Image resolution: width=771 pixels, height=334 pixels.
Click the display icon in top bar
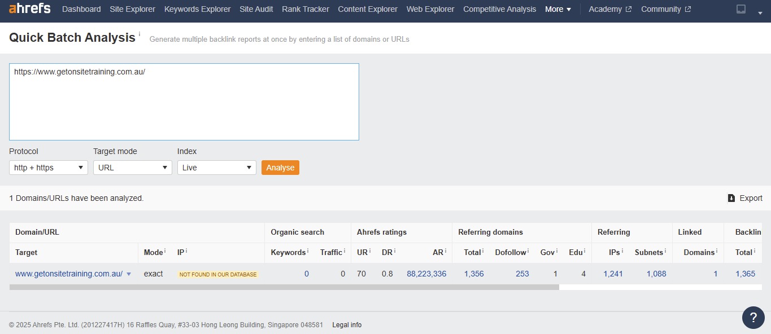pos(741,9)
